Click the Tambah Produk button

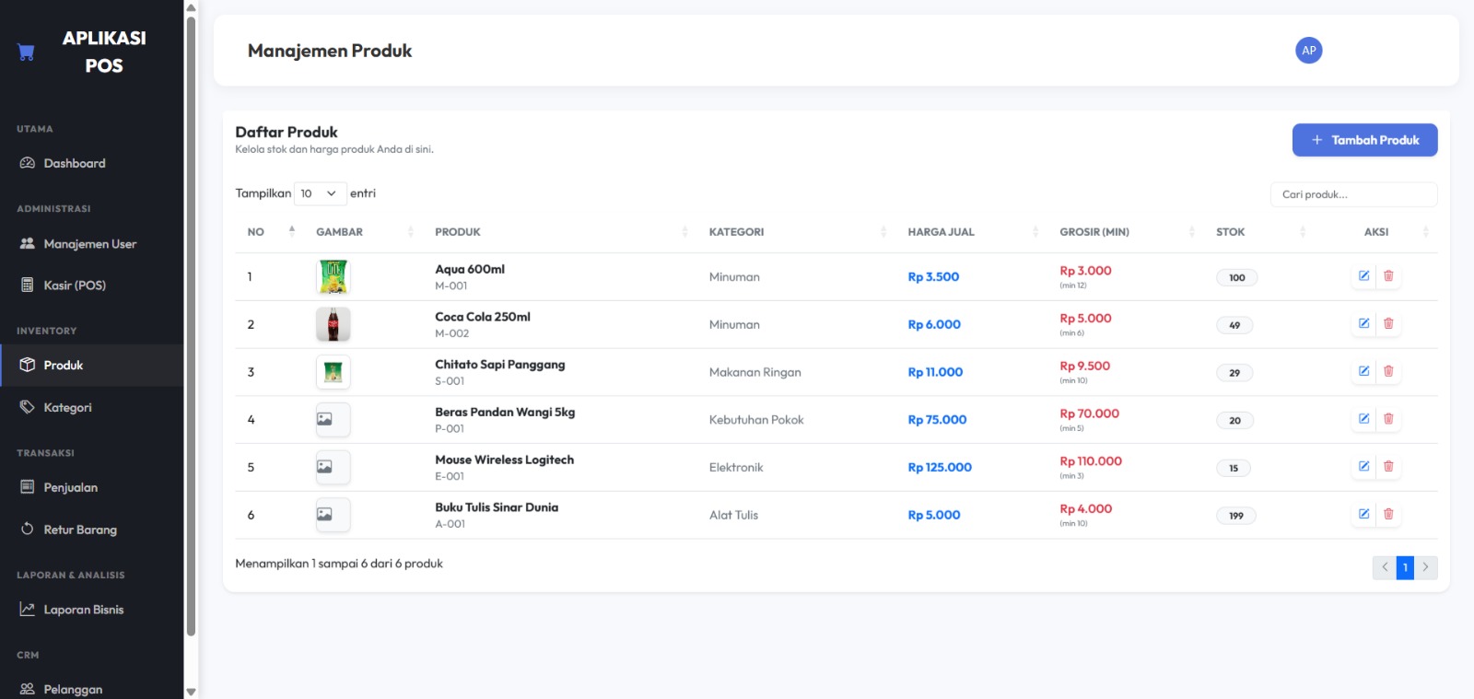[x=1364, y=140]
